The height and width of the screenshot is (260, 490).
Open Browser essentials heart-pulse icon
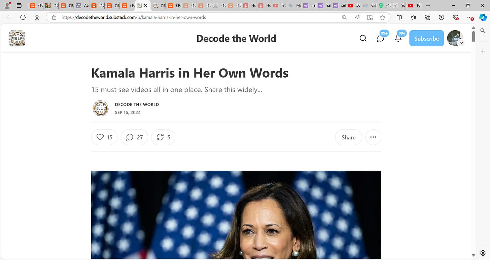pos(456,17)
